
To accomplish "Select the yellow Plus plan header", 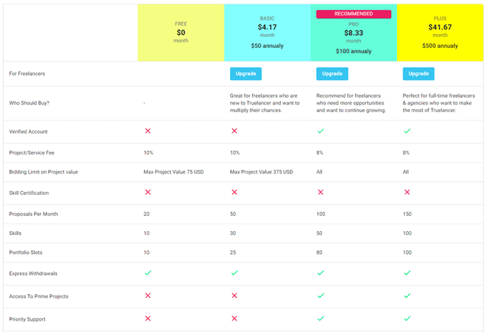I will (440, 33).
